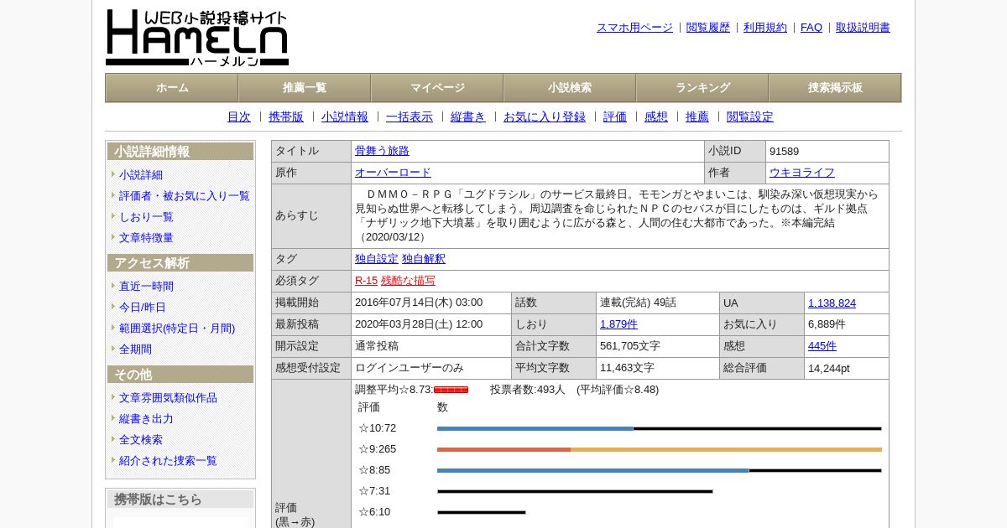Open the 文章雰囲気類似作品 sidebar link
Screen dimensions: 1007x528
[168, 398]
